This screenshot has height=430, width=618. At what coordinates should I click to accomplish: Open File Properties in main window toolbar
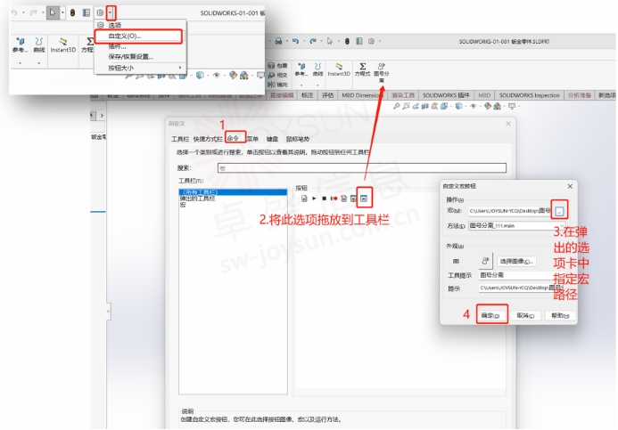359,41
